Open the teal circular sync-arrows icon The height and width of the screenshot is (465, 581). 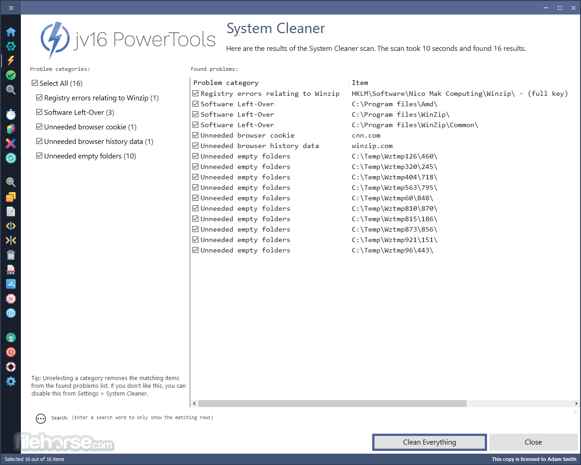point(11,158)
